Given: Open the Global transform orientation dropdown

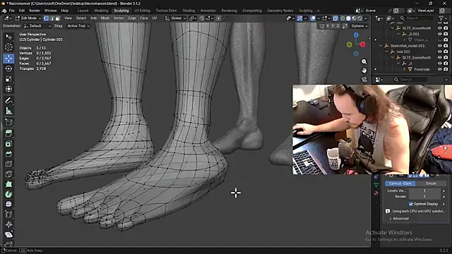Looking at the screenshot, I should pos(176,18).
